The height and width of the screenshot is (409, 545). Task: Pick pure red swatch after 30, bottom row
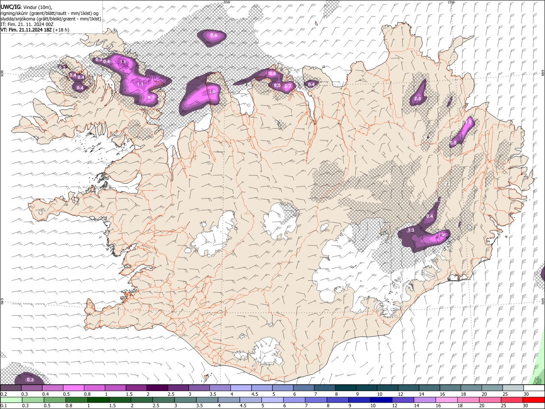(x=533, y=400)
